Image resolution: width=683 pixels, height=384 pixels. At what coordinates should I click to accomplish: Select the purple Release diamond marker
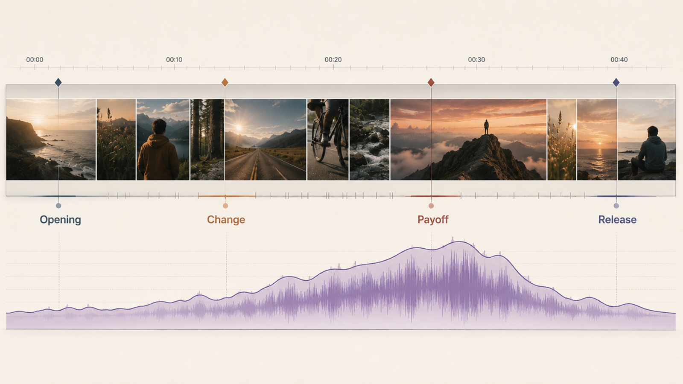coord(616,82)
